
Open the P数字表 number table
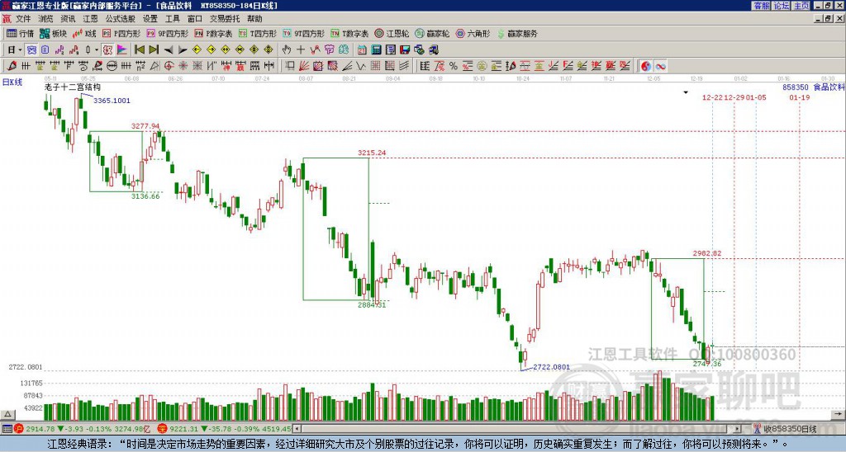coord(213,33)
